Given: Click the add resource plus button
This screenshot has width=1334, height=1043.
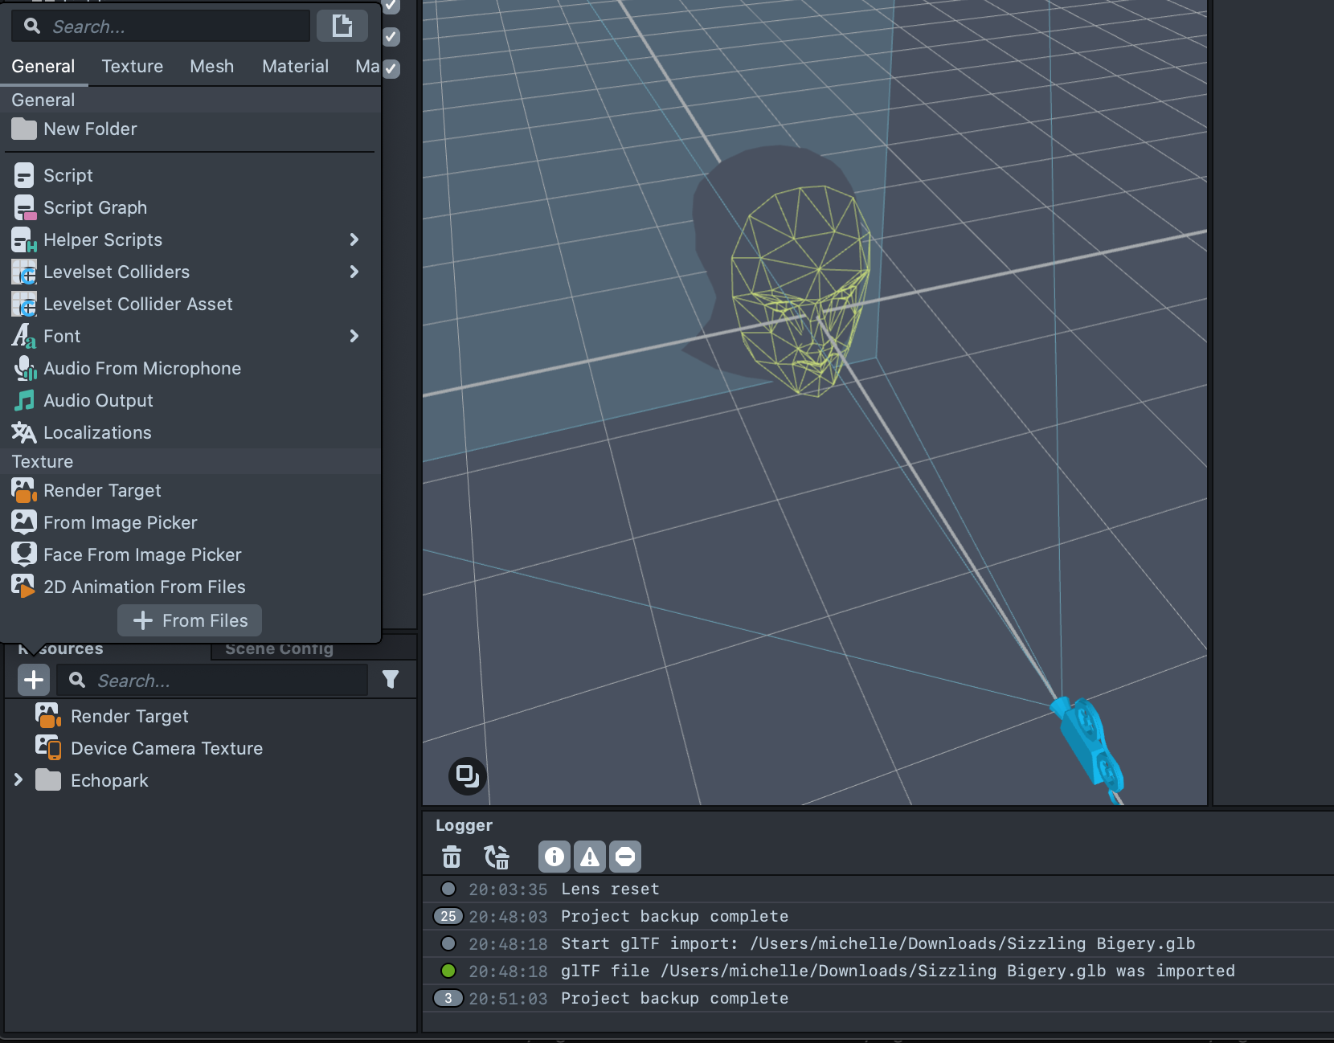Looking at the screenshot, I should [x=34, y=680].
